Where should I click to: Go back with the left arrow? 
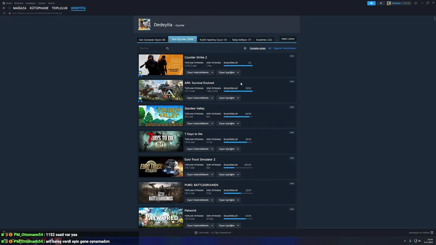coord(4,8)
